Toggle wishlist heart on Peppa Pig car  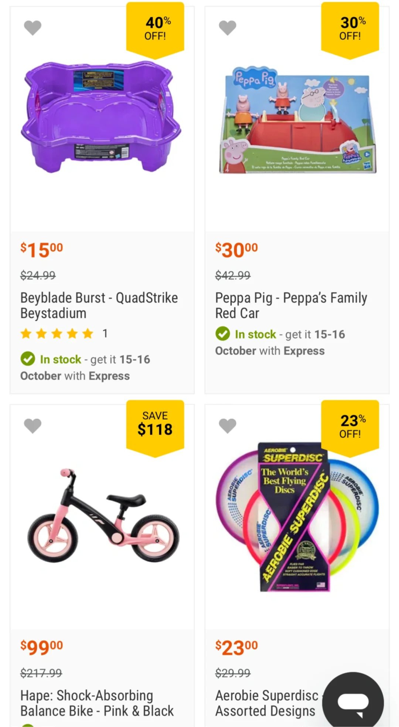tap(228, 28)
